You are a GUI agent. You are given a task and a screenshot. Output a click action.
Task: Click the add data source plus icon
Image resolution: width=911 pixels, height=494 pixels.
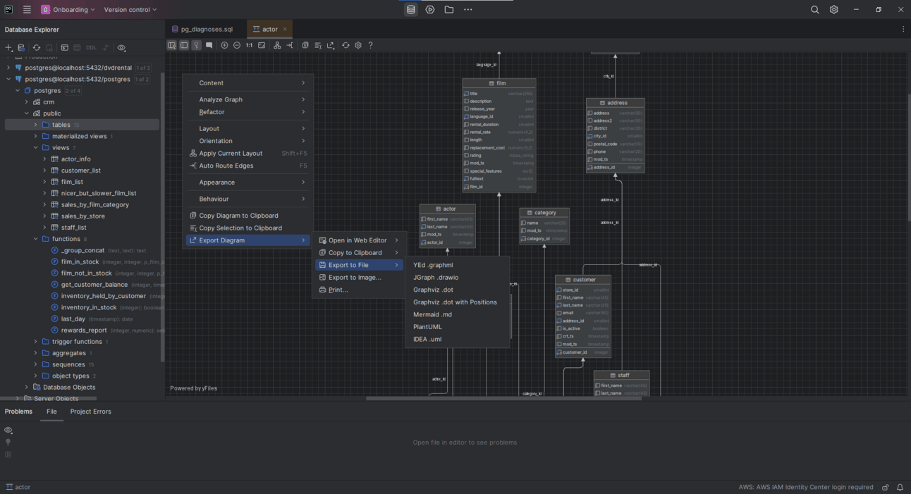pos(9,48)
